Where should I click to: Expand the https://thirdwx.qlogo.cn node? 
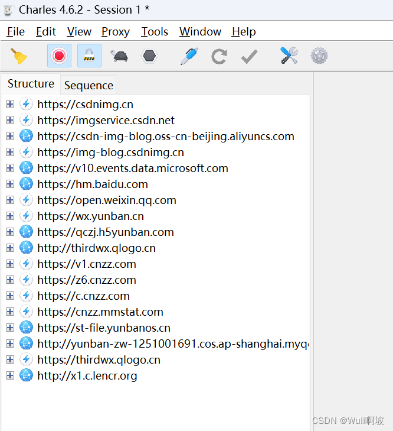click(10, 359)
